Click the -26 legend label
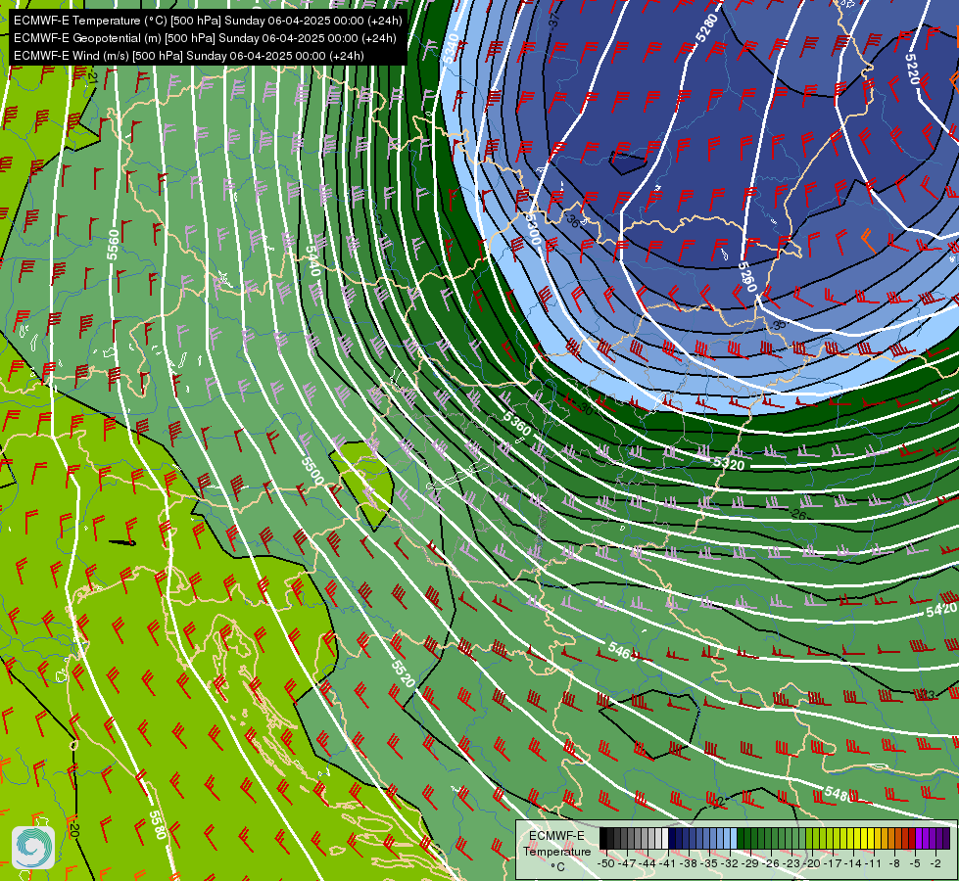This screenshot has height=881, width=959. (x=771, y=863)
